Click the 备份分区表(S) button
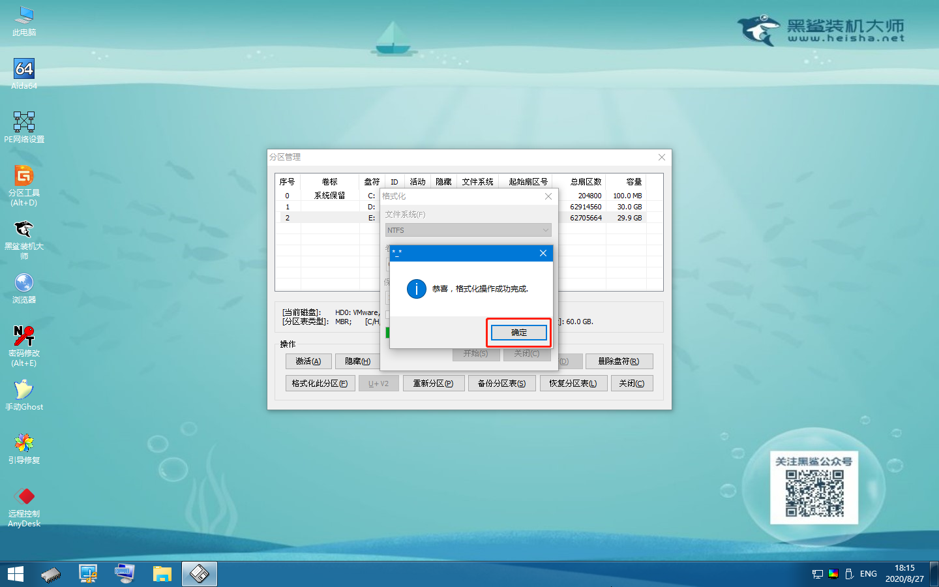Screen dimensions: 939x587 pos(501,384)
